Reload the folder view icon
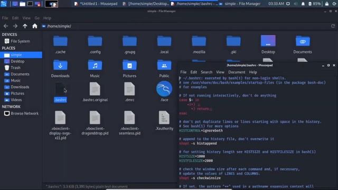The height and width of the screenshot is (190, 338). click(x=333, y=26)
